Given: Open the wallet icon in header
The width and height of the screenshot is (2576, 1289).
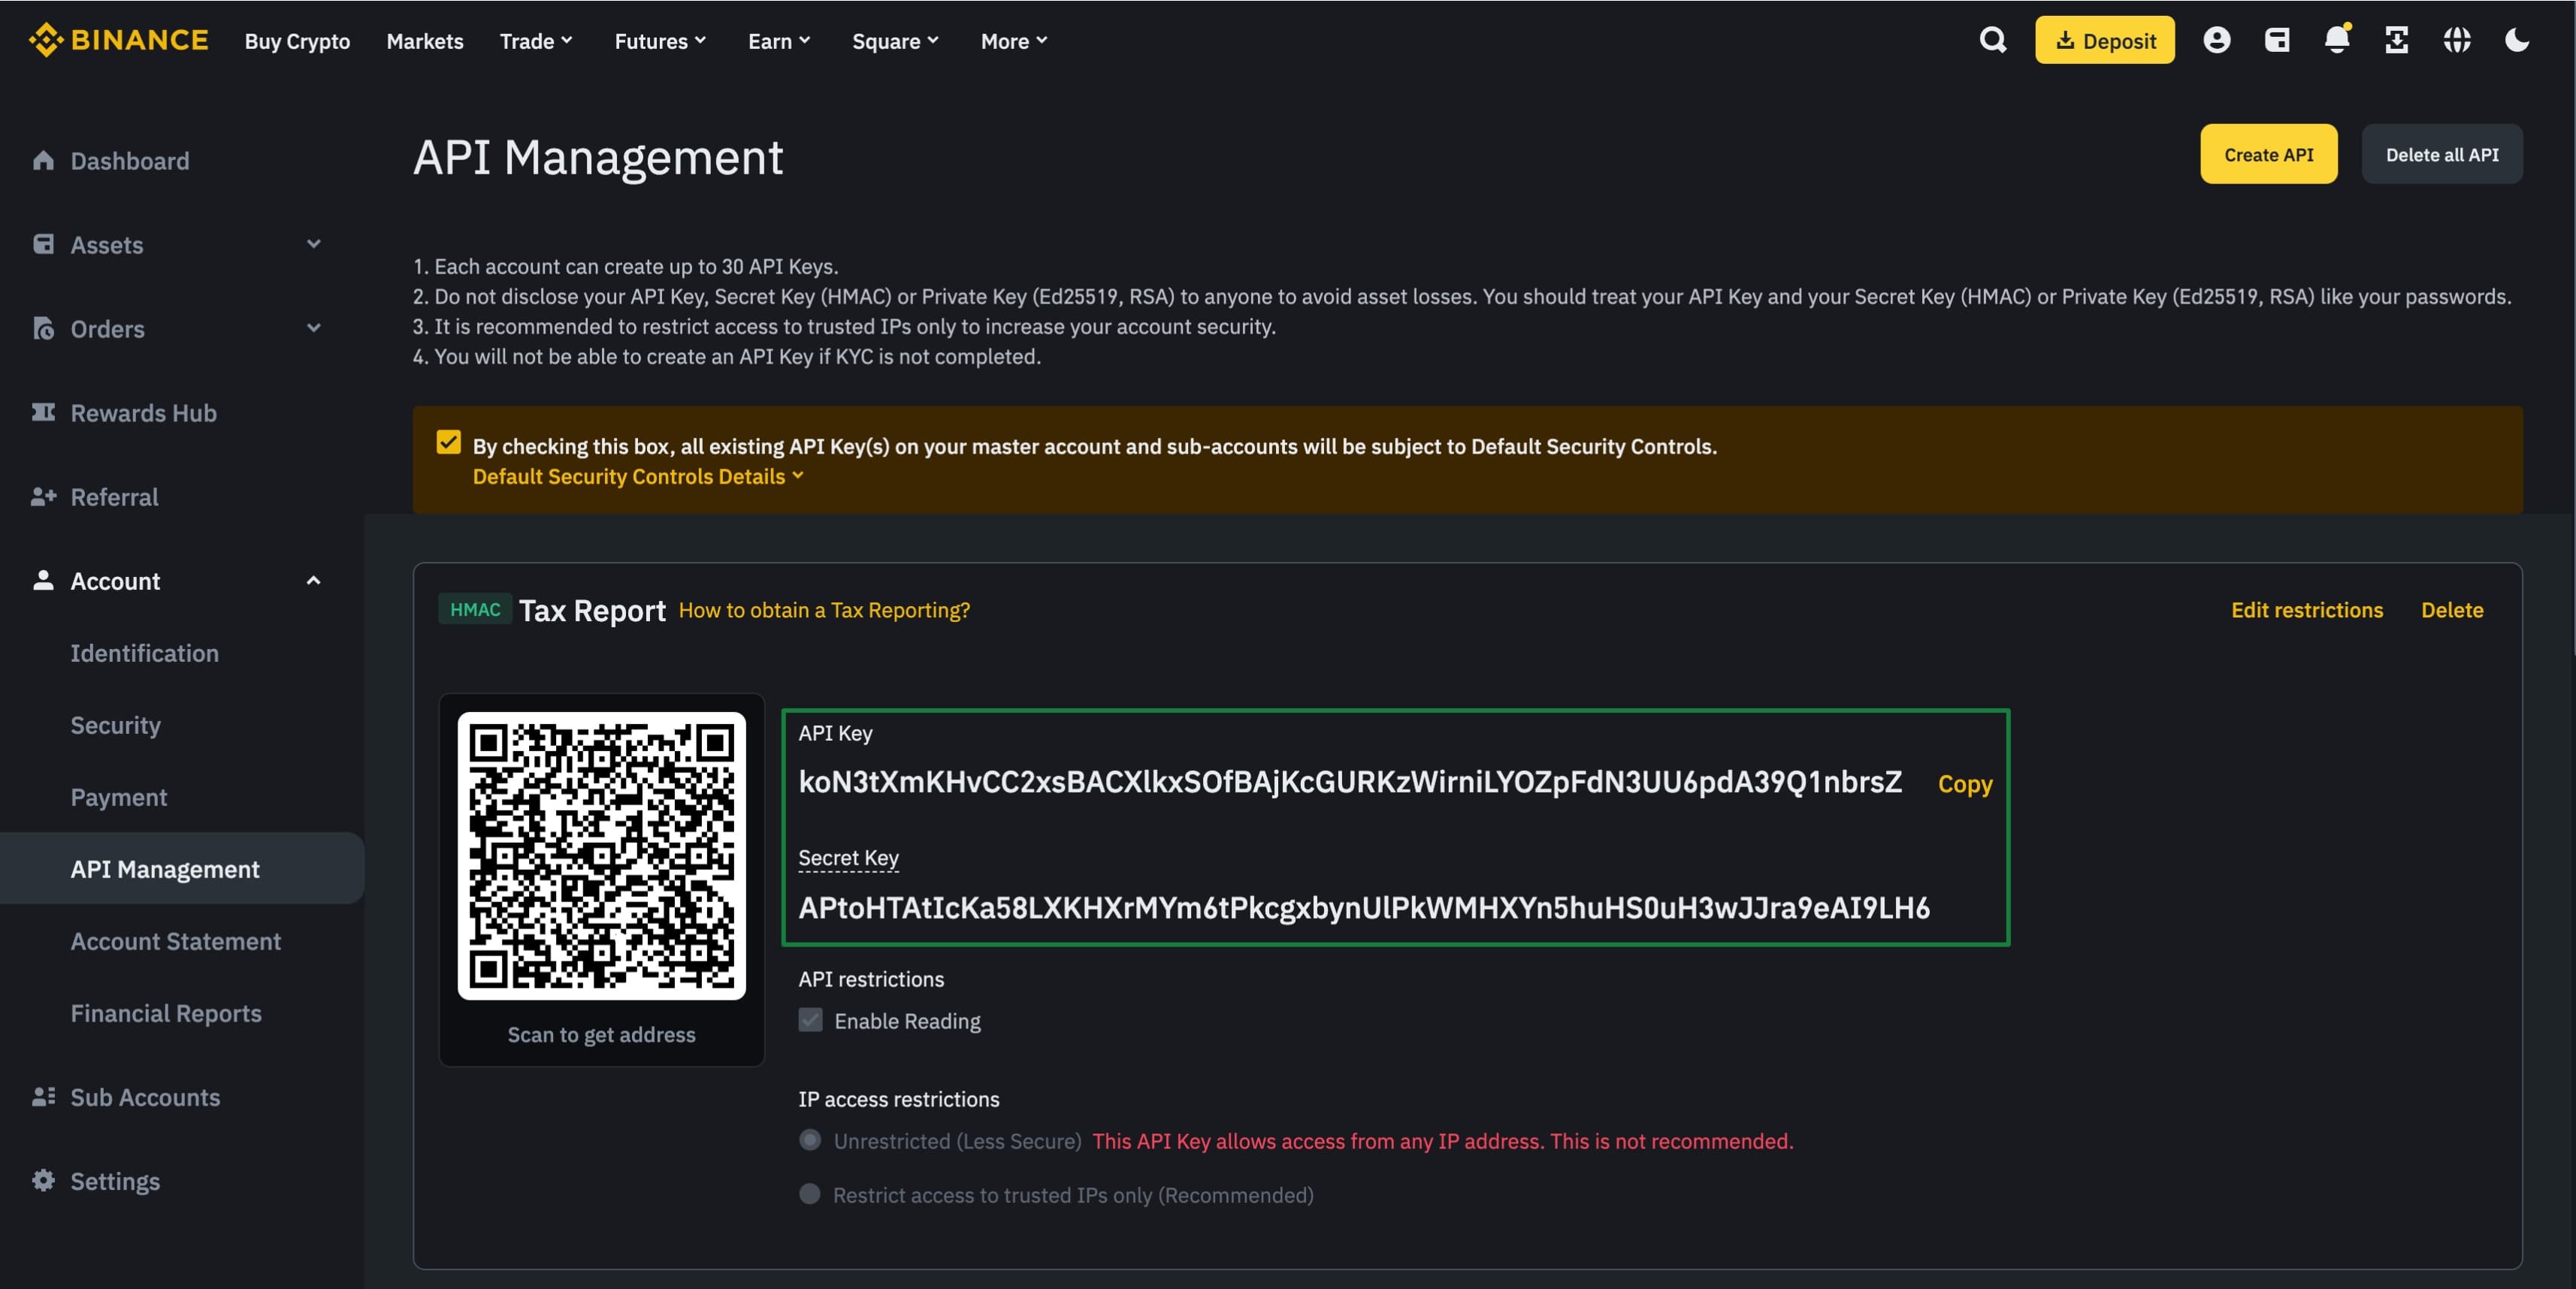Looking at the screenshot, I should coord(2276,40).
